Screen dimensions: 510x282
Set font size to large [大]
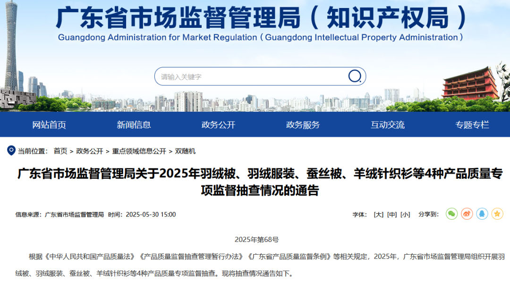[378, 215]
